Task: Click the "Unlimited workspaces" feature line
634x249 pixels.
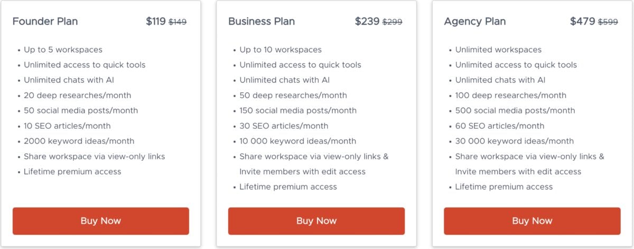Action: click(x=498, y=50)
